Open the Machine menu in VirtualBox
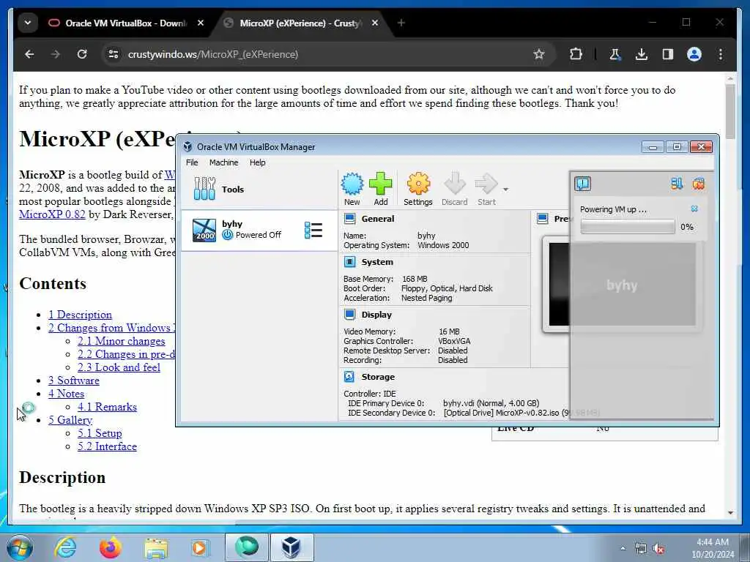Screen dimensions: 750x562 [224, 162]
